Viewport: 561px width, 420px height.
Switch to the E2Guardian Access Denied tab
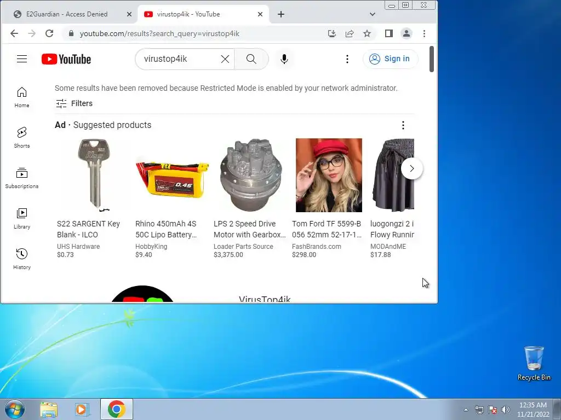coord(67,14)
